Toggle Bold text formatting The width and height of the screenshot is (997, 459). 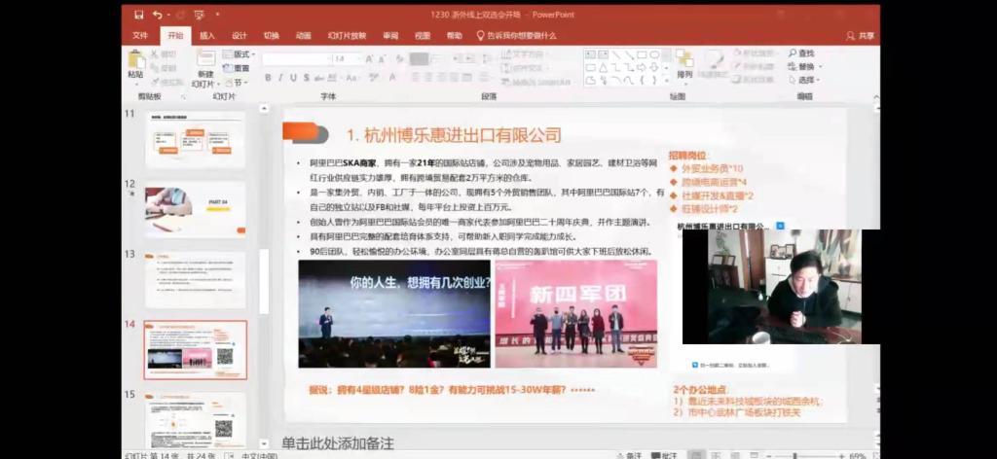[x=268, y=78]
